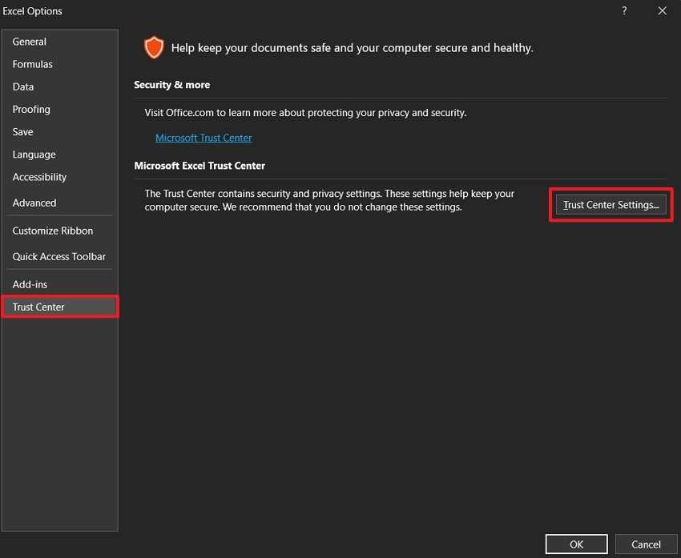Click the 'Visit Office.com to learn more' text
The image size is (681, 558).
pyautogui.click(x=306, y=113)
